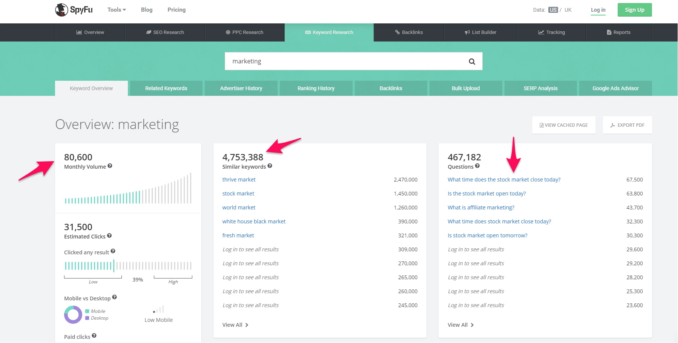Select the Advertiser History tab

(x=241, y=88)
